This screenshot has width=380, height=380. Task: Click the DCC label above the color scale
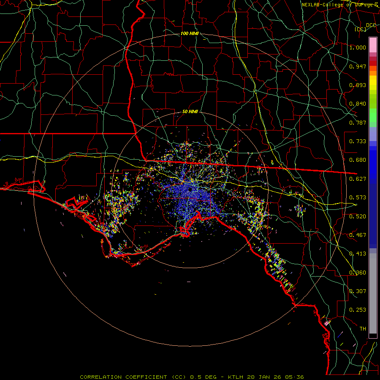[371, 25]
